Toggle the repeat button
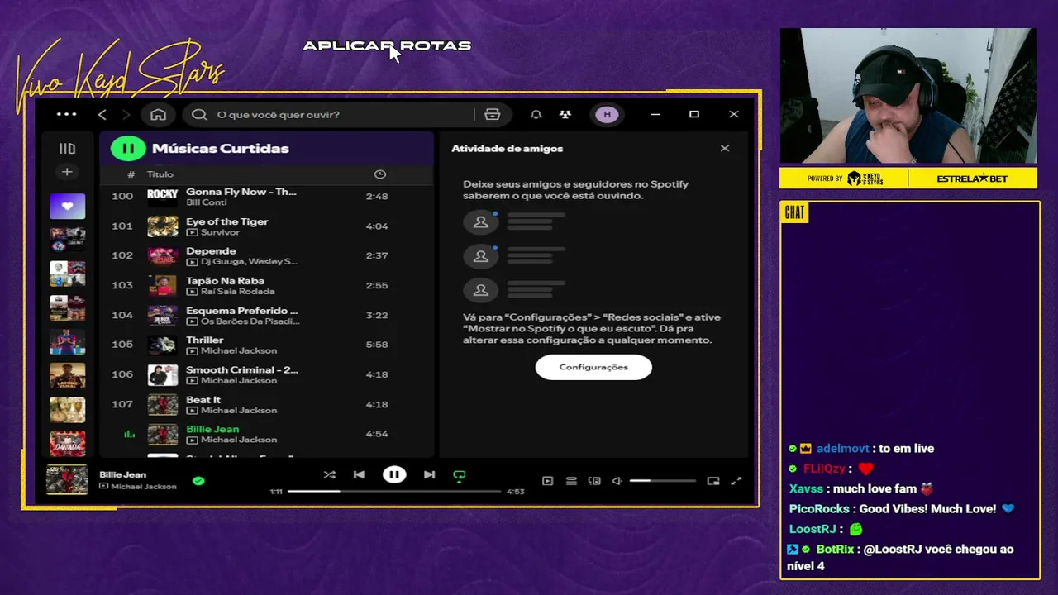The width and height of the screenshot is (1058, 595). coord(460,475)
